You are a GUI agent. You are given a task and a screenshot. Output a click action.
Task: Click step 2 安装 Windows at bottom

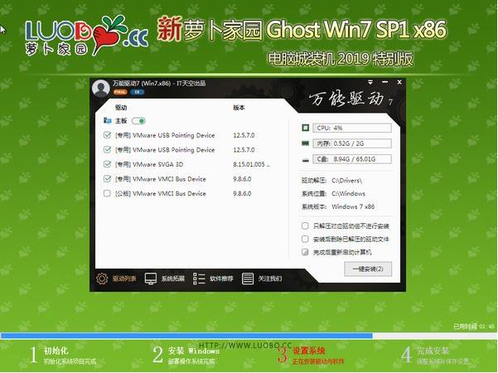point(186,355)
